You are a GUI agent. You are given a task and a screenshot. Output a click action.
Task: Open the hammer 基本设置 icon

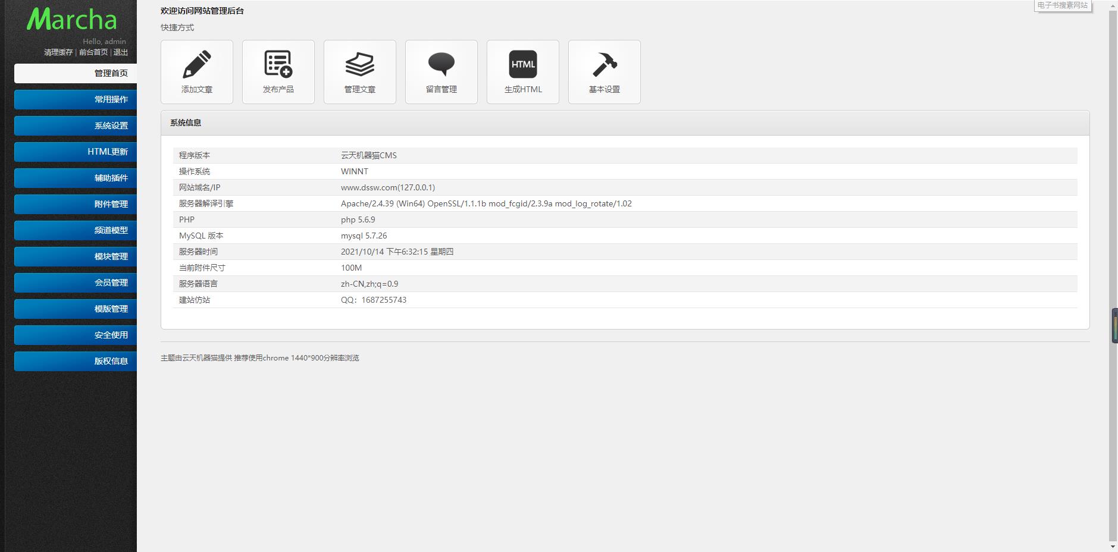click(604, 65)
